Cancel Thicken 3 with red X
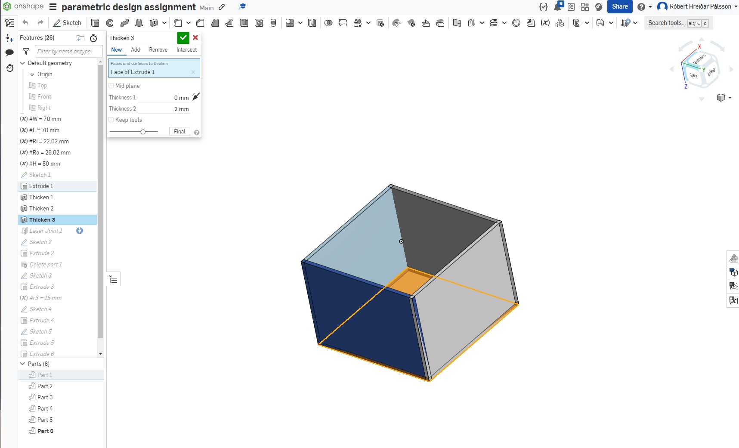 [195, 38]
